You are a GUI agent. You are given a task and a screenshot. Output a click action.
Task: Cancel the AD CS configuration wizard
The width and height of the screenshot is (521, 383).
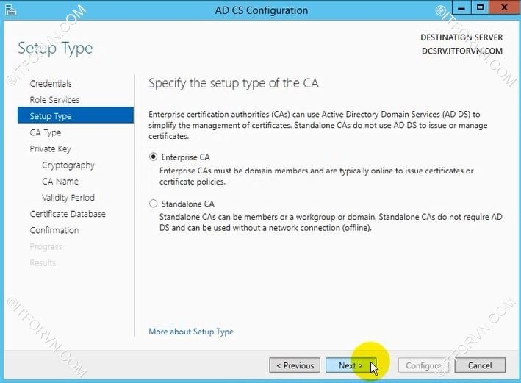click(479, 365)
